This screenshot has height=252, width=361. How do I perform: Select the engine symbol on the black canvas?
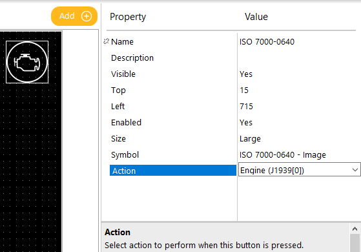[x=27, y=62]
